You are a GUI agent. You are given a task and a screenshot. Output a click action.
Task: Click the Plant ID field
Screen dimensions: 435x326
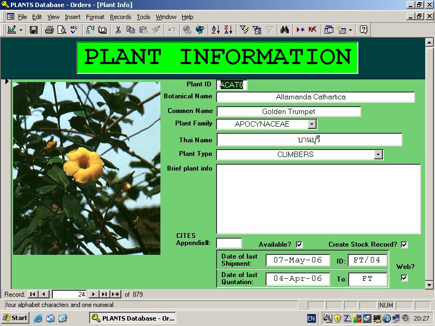232,85
